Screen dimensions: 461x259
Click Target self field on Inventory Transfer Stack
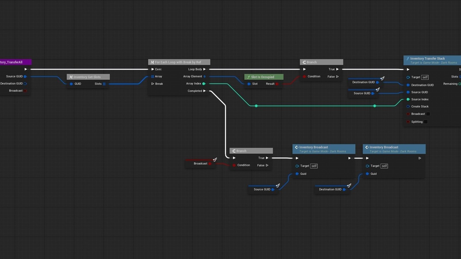point(425,77)
